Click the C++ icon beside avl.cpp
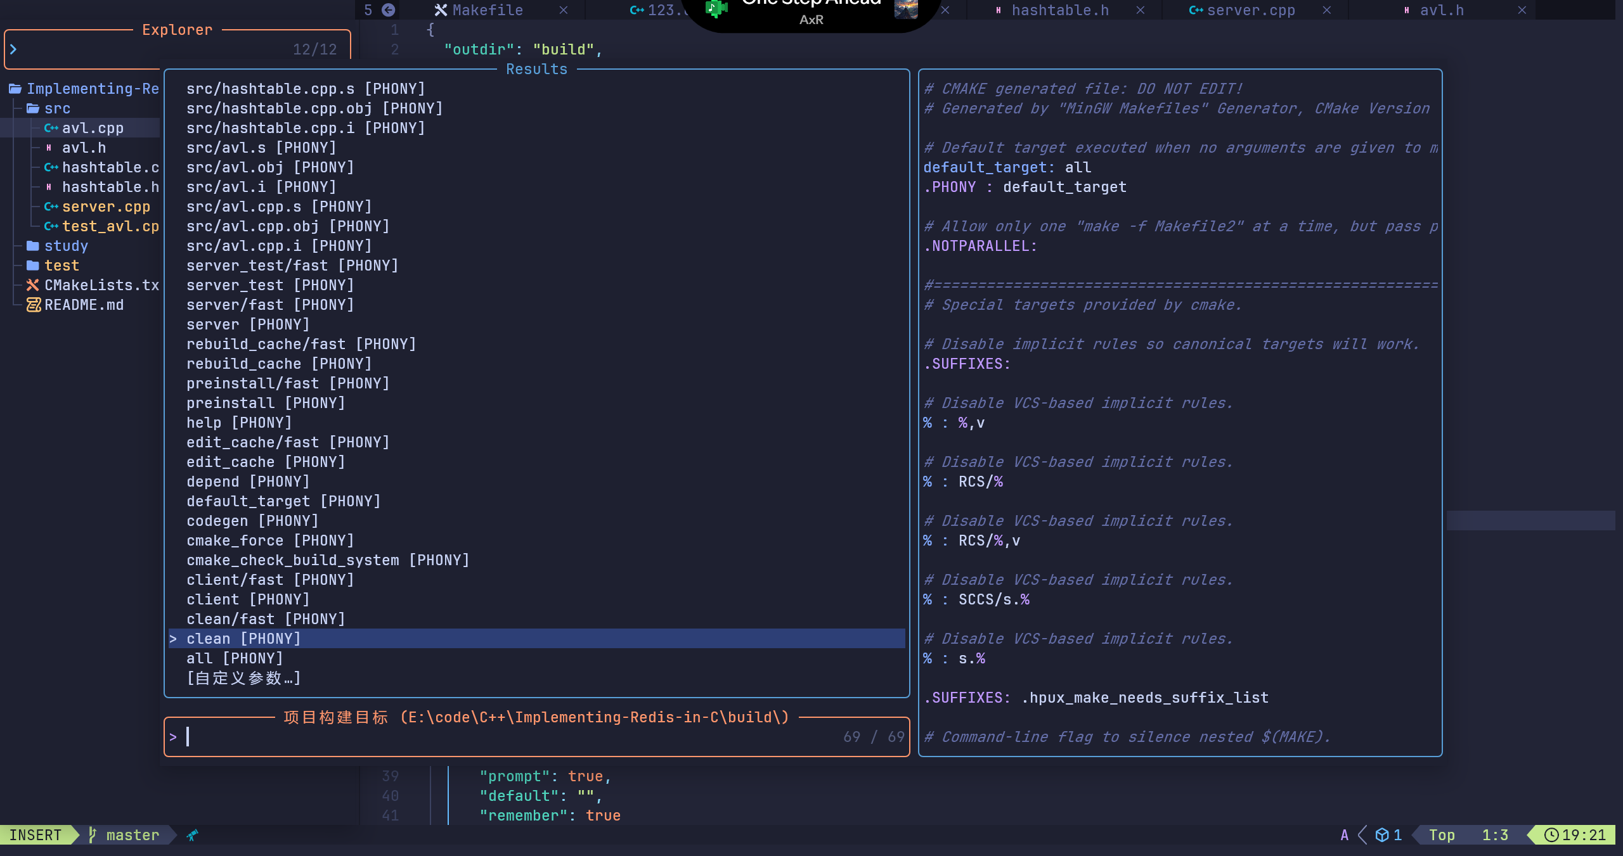The image size is (1623, 856). tap(51, 128)
